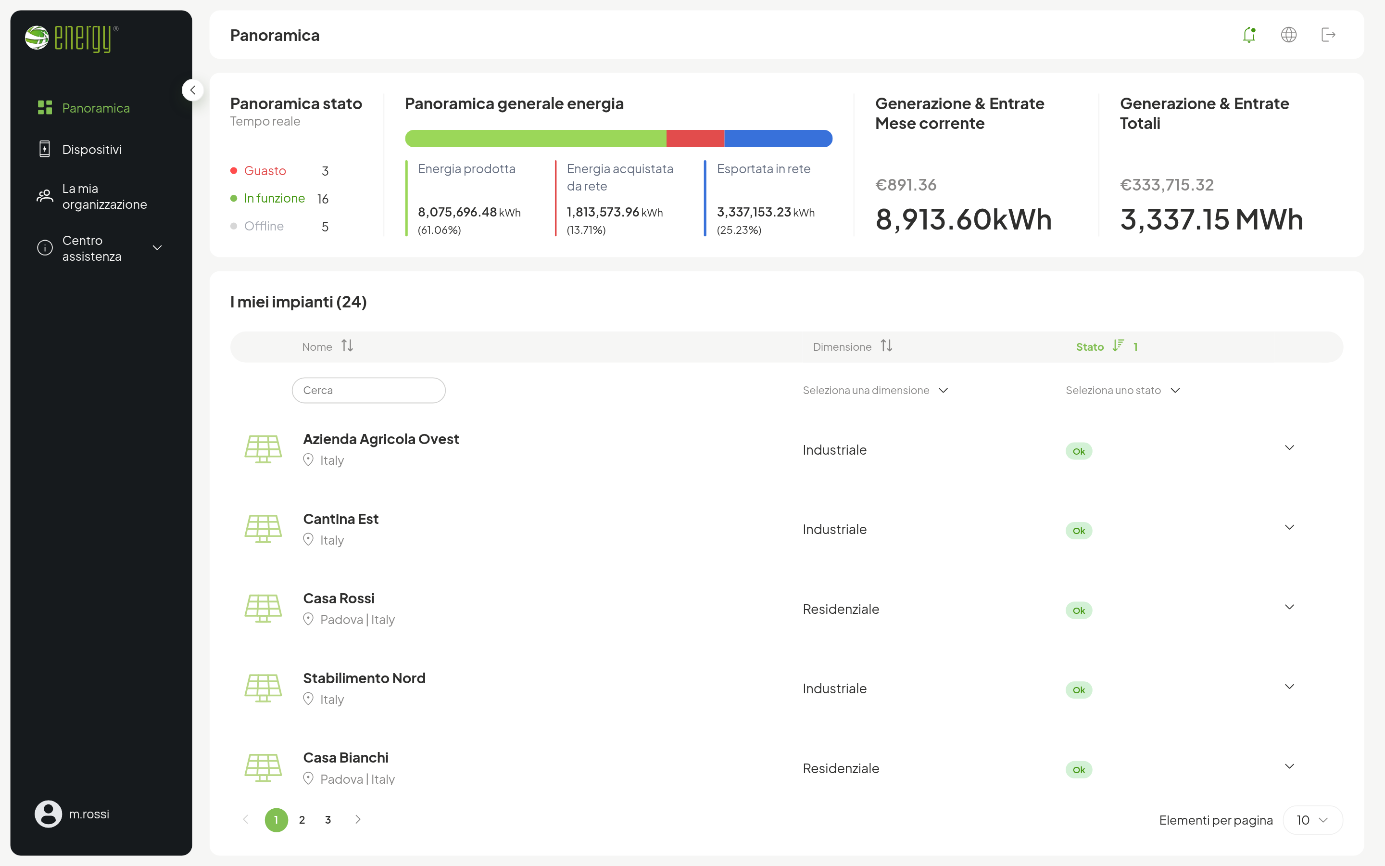1385x866 pixels.
Task: Click the globe language icon
Action: click(x=1288, y=35)
